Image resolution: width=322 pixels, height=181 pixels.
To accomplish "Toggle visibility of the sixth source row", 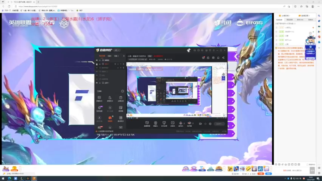I will pyautogui.click(x=97, y=79).
